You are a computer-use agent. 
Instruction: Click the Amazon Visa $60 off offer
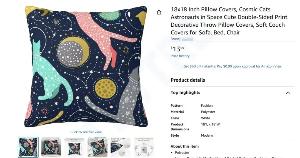232,66
